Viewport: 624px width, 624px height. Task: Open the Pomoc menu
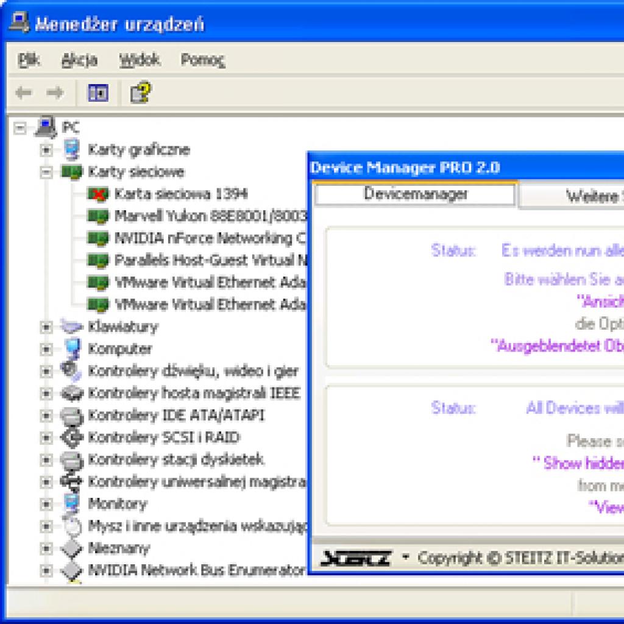203,60
